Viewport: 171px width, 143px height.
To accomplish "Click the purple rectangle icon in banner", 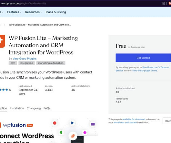I will tap(93, 124).
